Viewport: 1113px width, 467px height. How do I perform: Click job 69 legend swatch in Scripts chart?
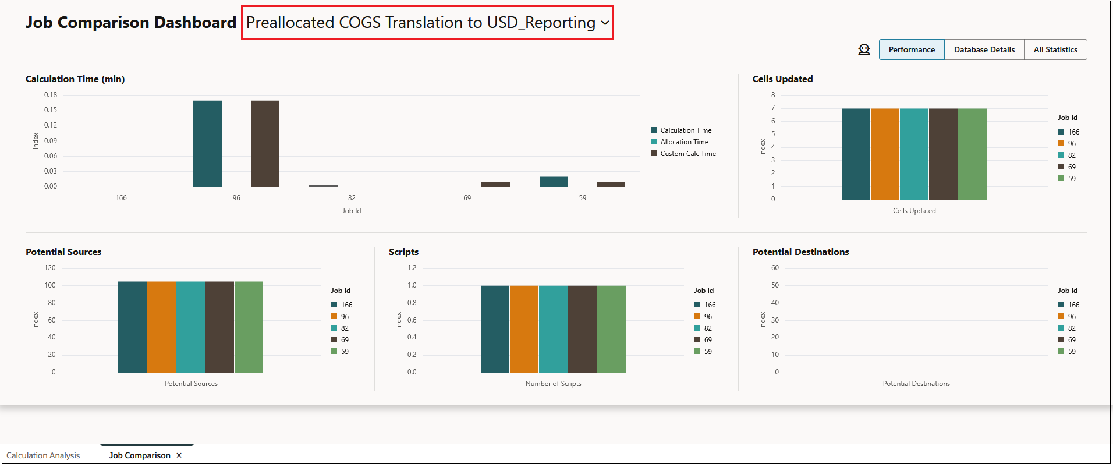click(x=697, y=339)
